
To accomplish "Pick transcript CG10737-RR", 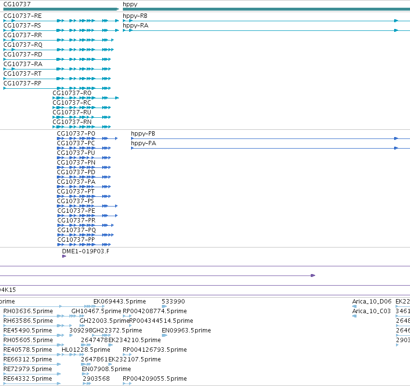I will pyautogui.click(x=23, y=35).
